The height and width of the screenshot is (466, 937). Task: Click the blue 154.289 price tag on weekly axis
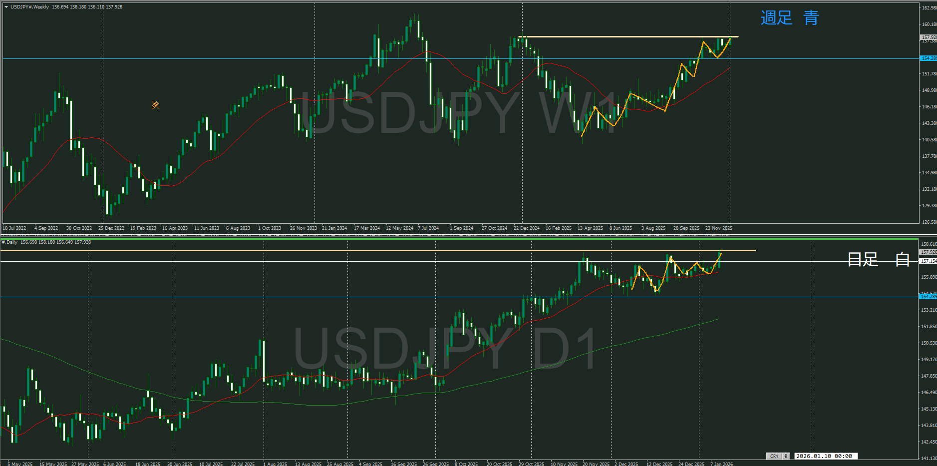click(928, 58)
